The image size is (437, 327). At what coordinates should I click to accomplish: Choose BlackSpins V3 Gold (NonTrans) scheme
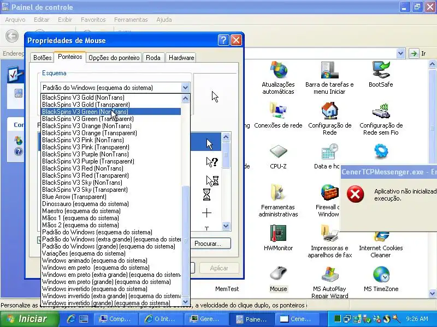(x=111, y=98)
